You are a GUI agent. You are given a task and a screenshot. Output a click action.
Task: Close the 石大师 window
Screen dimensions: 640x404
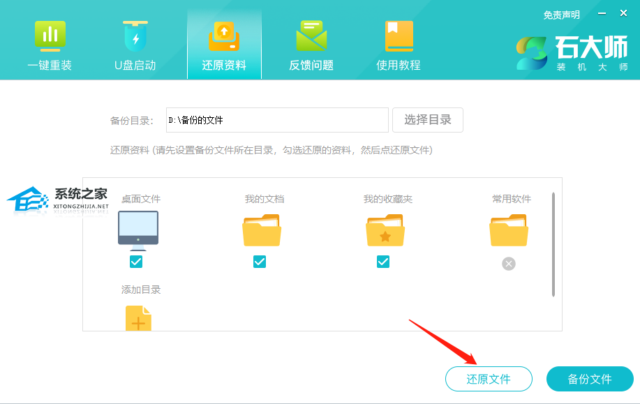[x=623, y=13]
